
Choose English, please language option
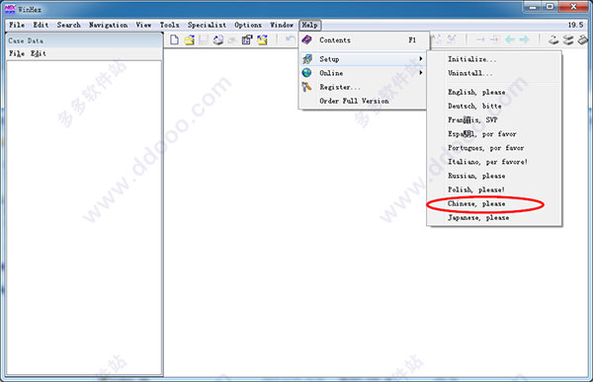coord(494,92)
